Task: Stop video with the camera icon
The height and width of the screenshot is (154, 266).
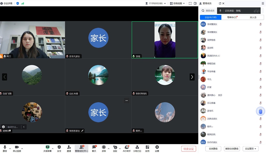Action: click(17, 147)
